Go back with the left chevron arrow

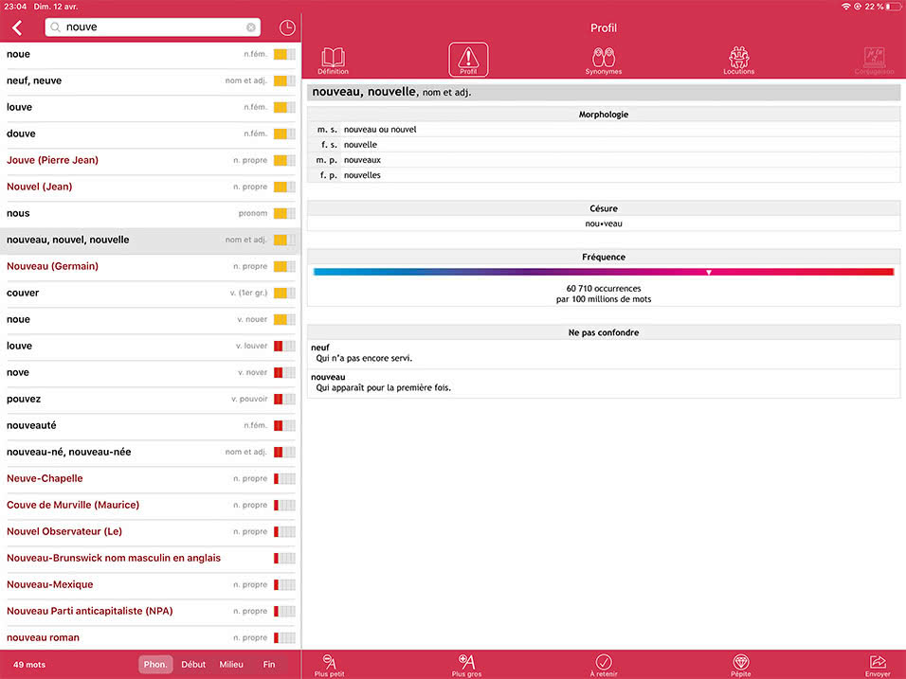[17, 27]
